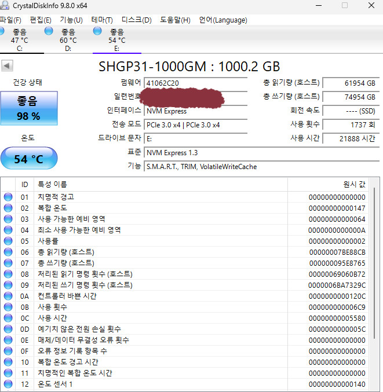
Task: Click the 좋음 98 % health status button
Action: point(29,108)
